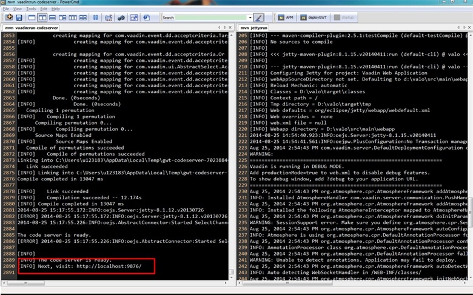Click the save output icon

[20, 18]
